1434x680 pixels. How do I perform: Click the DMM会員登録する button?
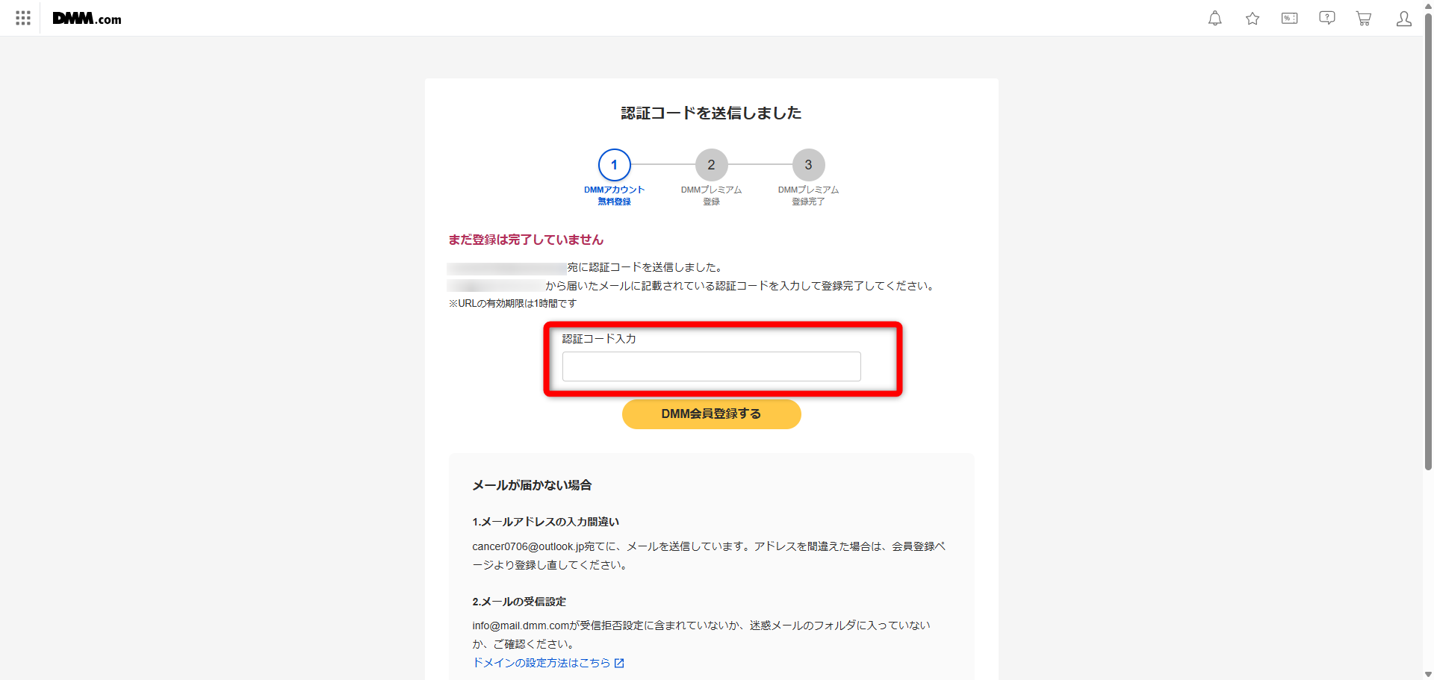coord(712,414)
